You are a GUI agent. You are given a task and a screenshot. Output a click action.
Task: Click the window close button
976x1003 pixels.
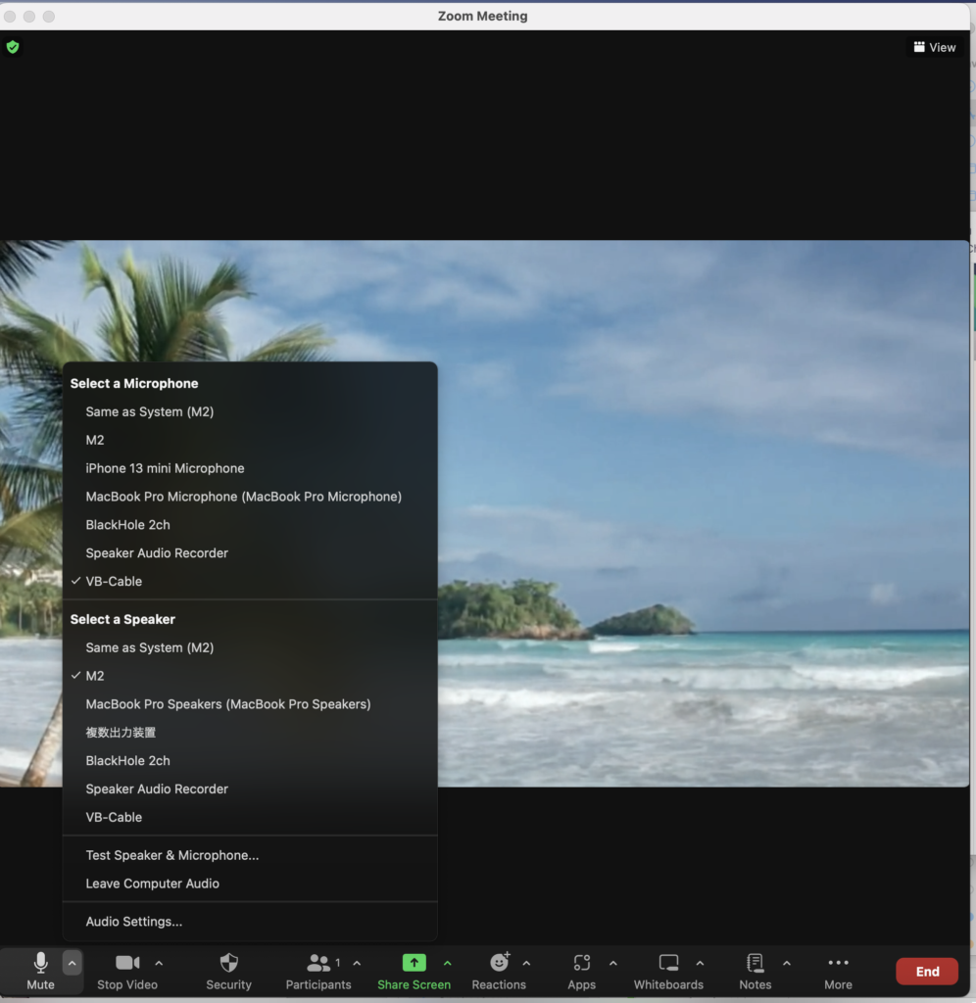point(10,16)
